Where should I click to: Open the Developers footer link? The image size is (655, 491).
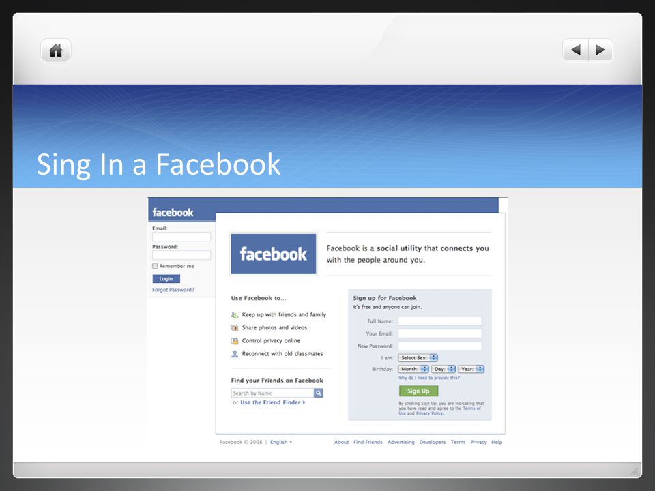click(x=433, y=442)
